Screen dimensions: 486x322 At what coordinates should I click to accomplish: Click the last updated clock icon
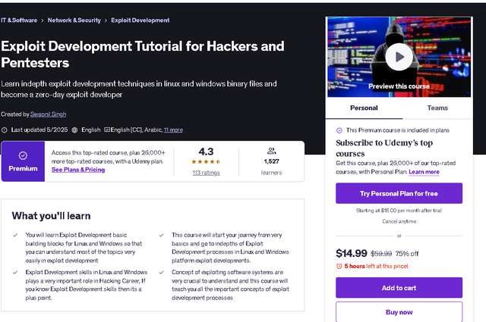(5, 130)
